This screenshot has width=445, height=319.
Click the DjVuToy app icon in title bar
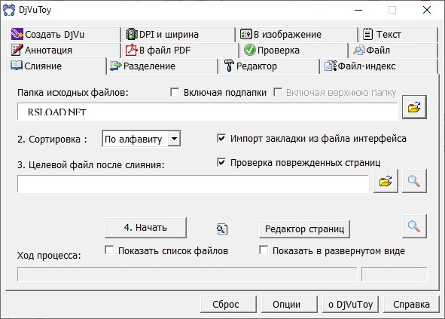pos(9,10)
